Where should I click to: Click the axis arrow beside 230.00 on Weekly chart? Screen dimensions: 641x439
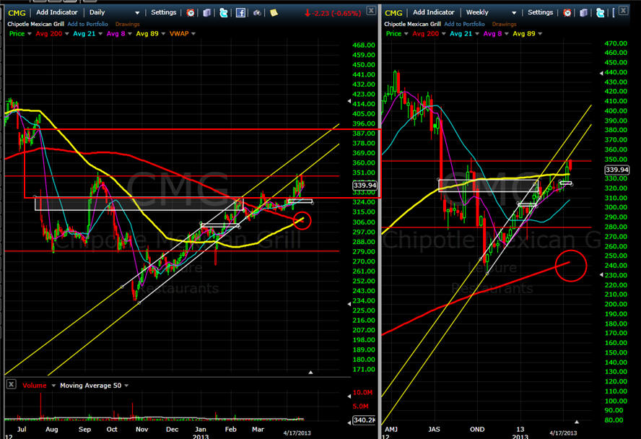tap(601, 275)
